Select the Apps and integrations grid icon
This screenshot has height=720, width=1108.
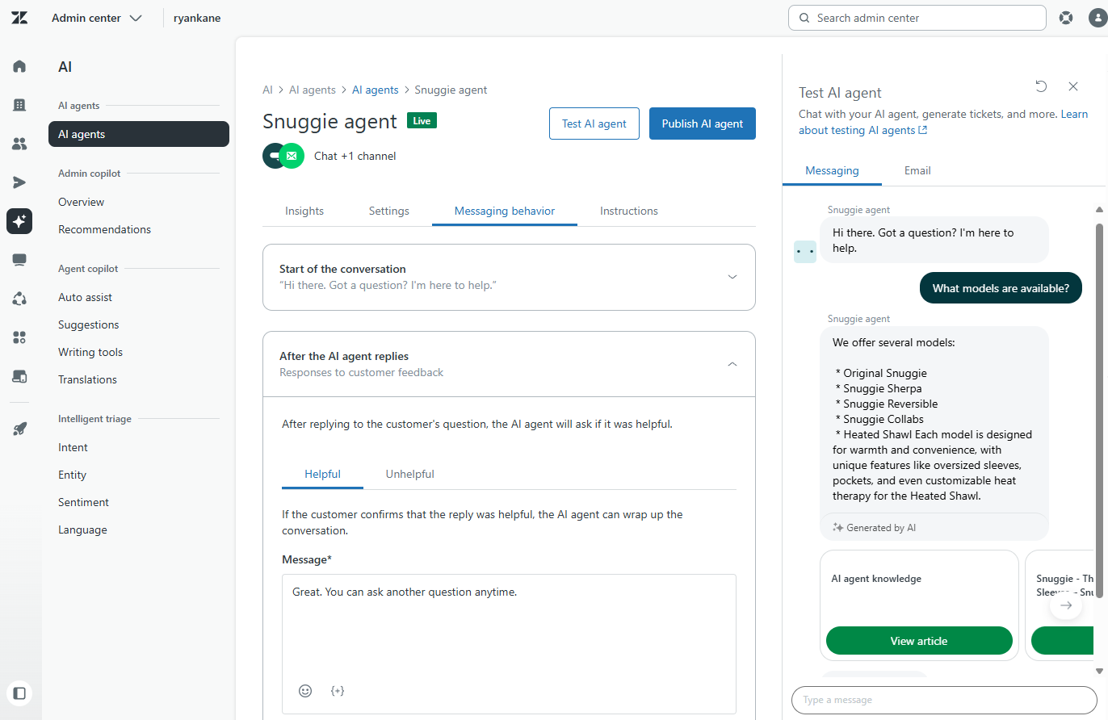point(19,337)
